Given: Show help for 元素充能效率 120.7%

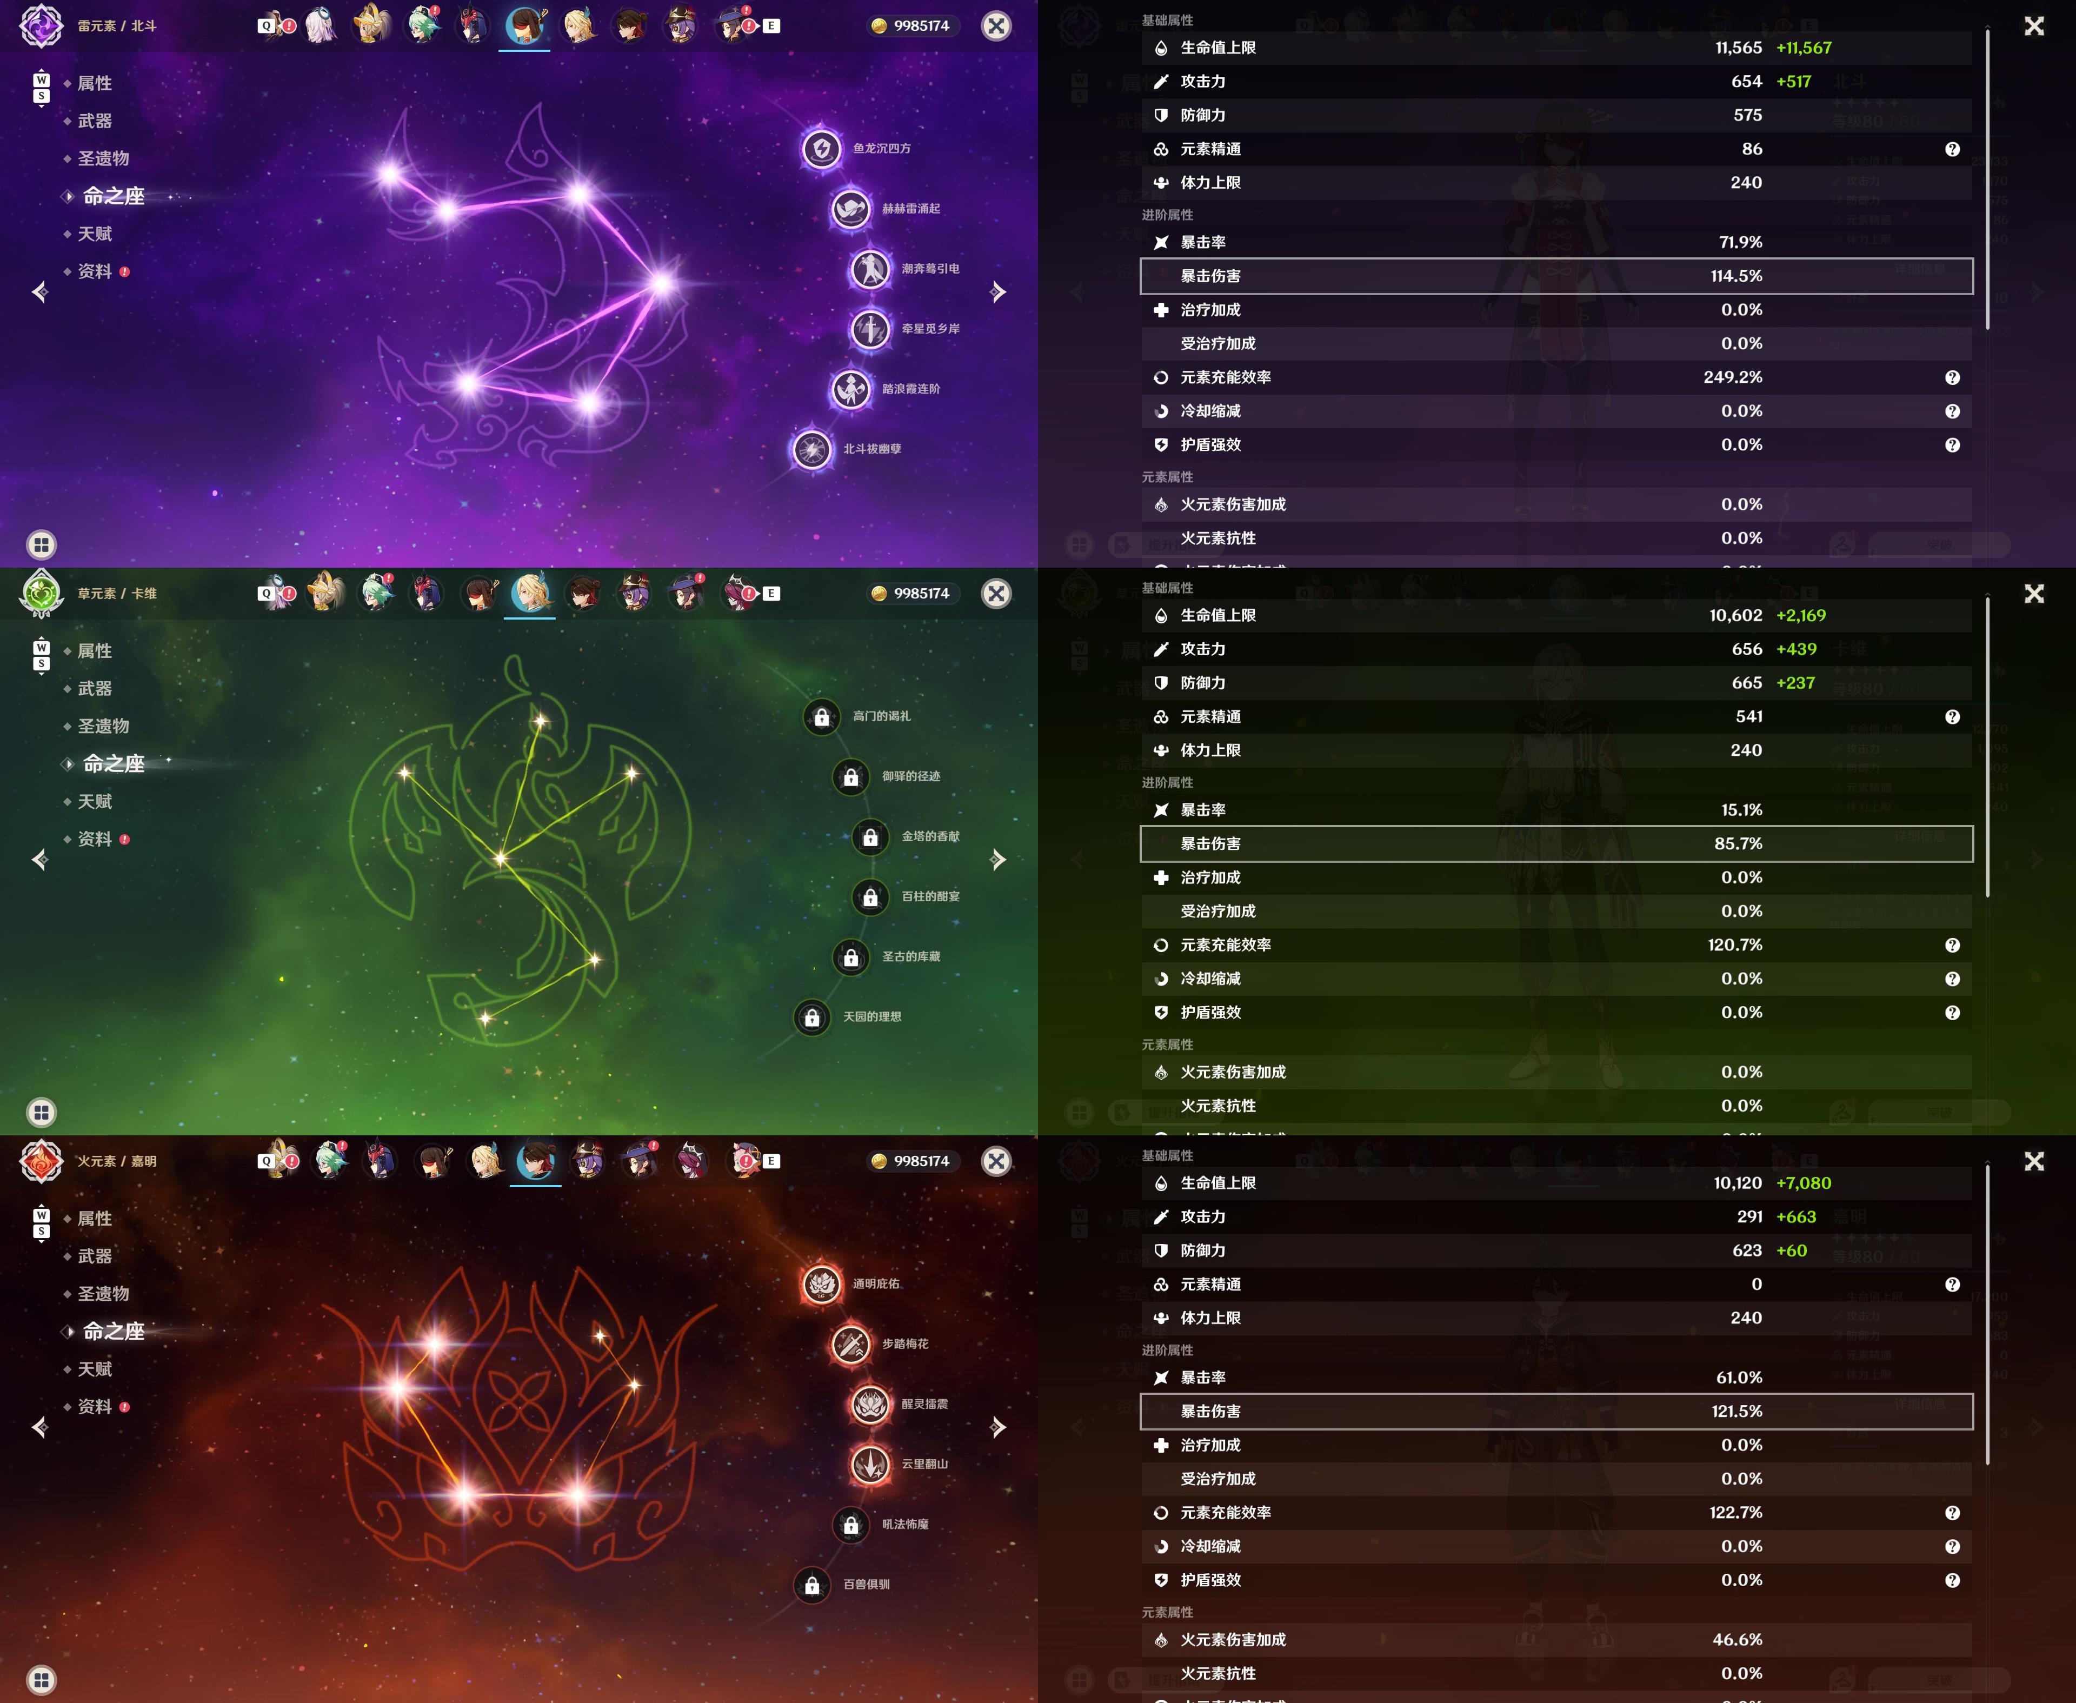Looking at the screenshot, I should [x=1952, y=946].
